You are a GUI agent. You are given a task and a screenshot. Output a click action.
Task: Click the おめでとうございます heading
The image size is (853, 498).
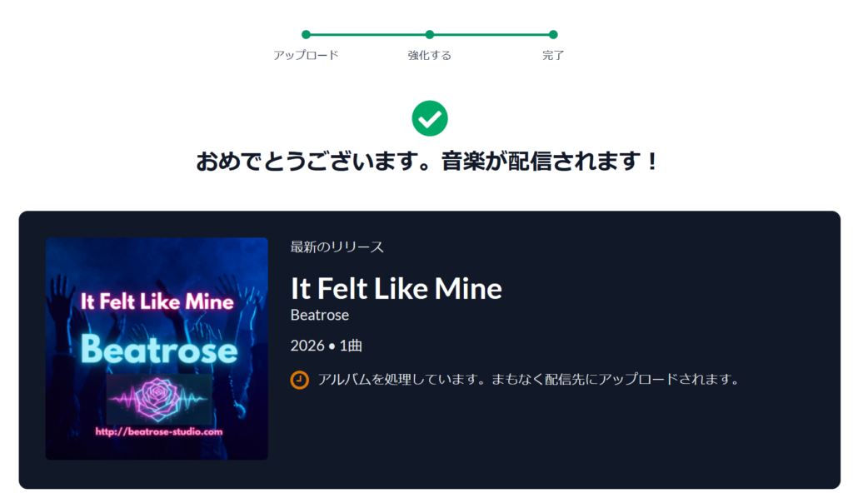pyautogui.click(x=427, y=161)
